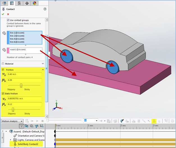Open the Animation Wizard icon
The width and height of the screenshot is (176, 148).
(x=115, y=121)
